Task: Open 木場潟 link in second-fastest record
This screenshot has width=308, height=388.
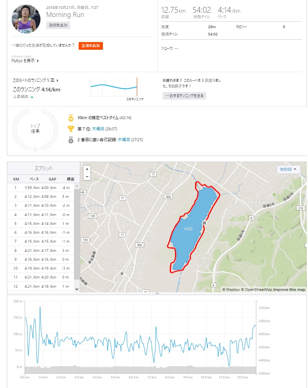Action: tap(124, 140)
